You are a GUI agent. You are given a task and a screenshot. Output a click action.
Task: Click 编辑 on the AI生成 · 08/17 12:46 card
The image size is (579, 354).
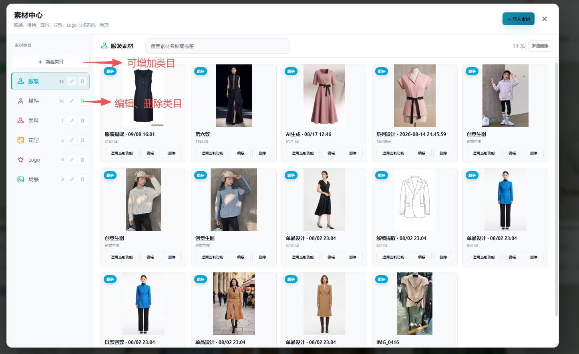click(x=331, y=153)
